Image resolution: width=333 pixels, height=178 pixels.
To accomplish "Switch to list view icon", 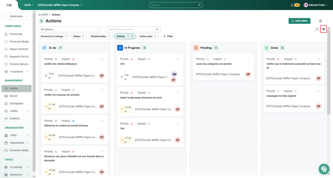I will (x=317, y=30).
